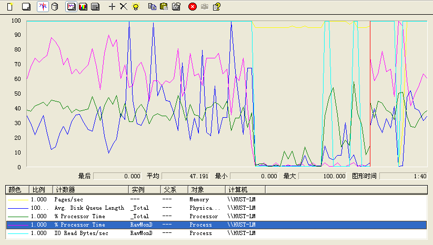This screenshot has width=433, height=245.
Task: Clear the display using the toolbar icon
Action: pyautogui.click(x=26, y=6)
